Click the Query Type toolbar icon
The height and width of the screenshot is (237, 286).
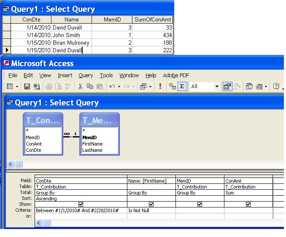point(143,86)
